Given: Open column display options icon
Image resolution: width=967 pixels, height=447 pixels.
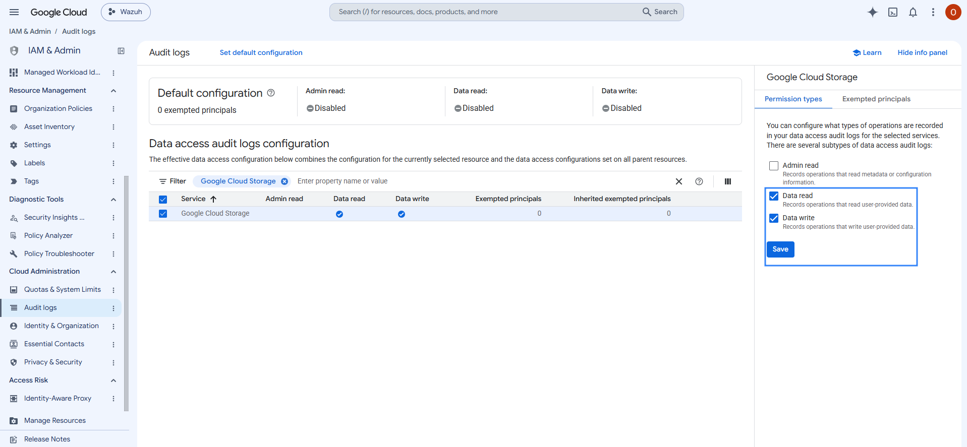Looking at the screenshot, I should [x=728, y=181].
